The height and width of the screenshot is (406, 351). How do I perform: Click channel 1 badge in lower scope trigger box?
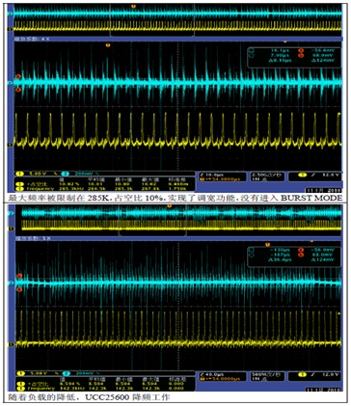coord(302,374)
